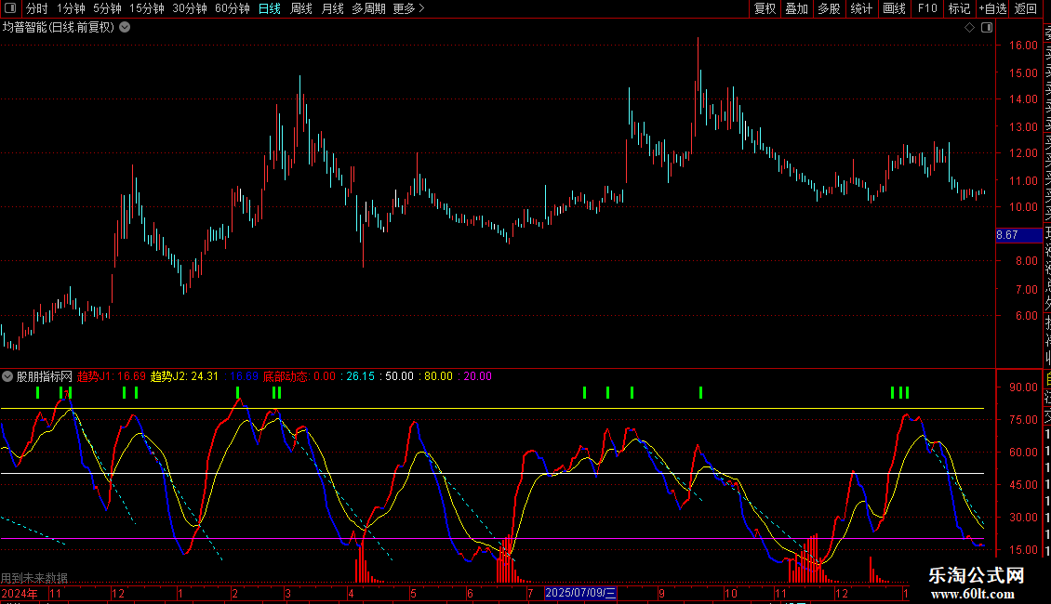Open F10 company info
Image resolution: width=1051 pixels, height=604 pixels.
(x=927, y=8)
